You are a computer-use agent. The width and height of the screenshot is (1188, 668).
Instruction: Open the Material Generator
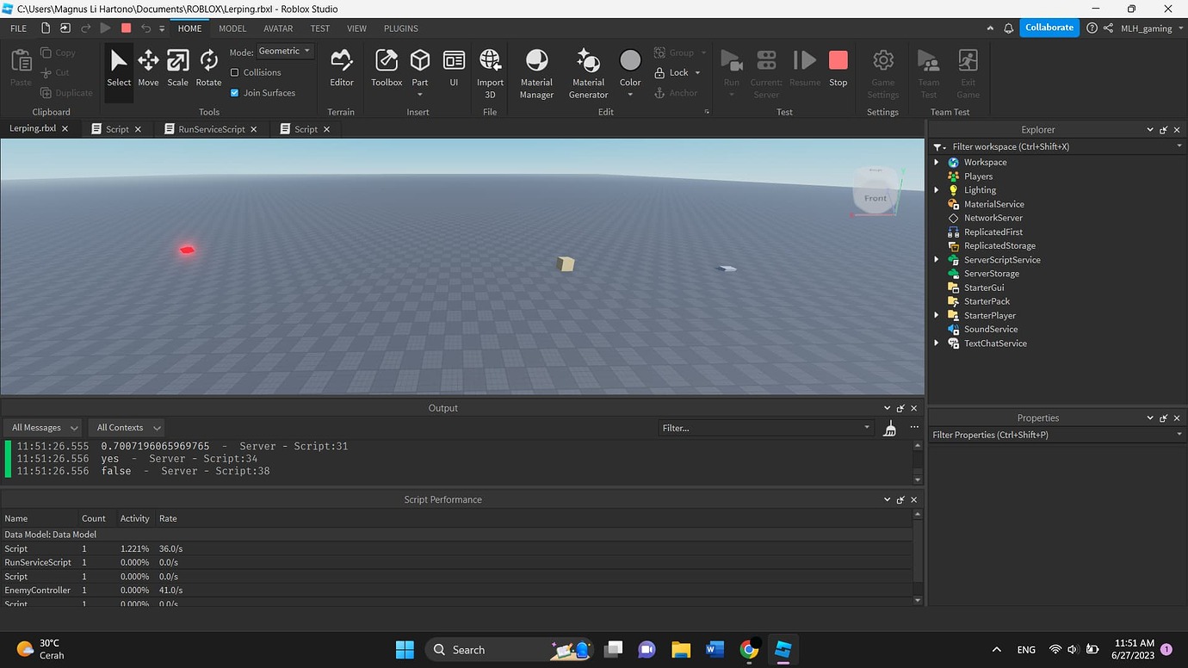[588, 67]
